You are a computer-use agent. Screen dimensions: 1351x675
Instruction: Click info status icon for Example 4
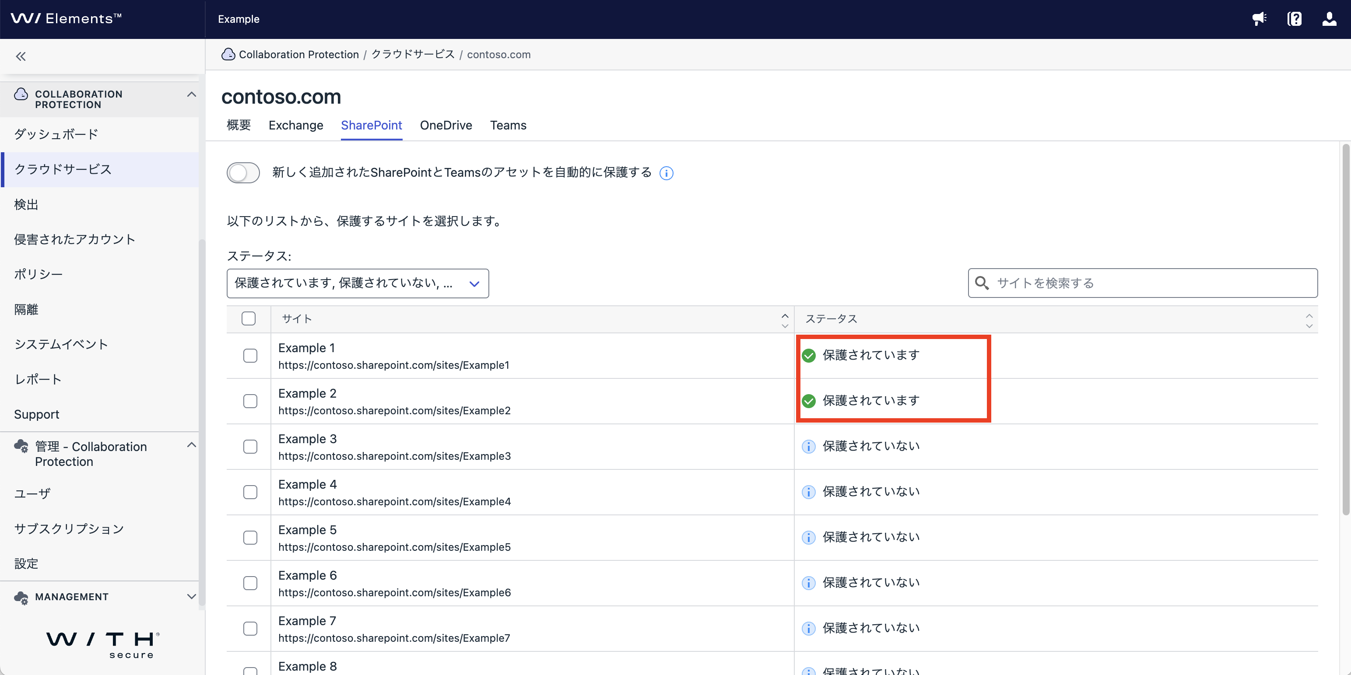coord(809,492)
